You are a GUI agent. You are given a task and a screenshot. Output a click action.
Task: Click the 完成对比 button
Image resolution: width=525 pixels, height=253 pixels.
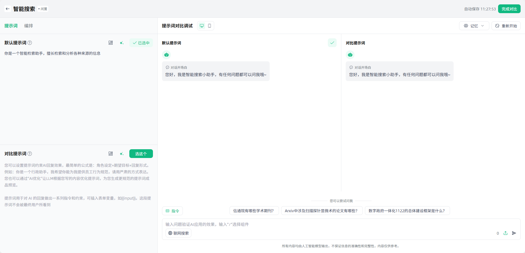[509, 9]
